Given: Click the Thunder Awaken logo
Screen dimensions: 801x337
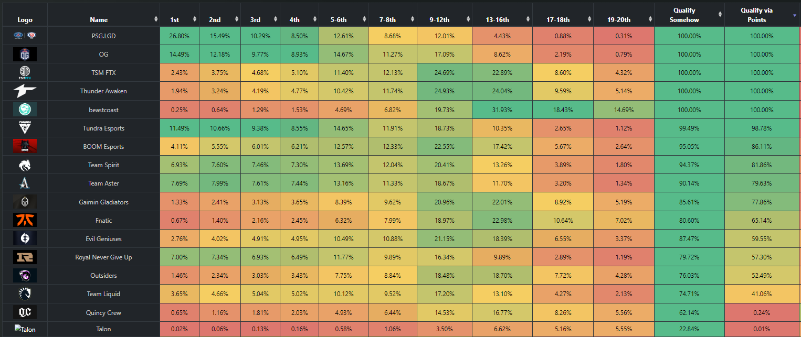Looking at the screenshot, I should pyautogui.click(x=25, y=91).
